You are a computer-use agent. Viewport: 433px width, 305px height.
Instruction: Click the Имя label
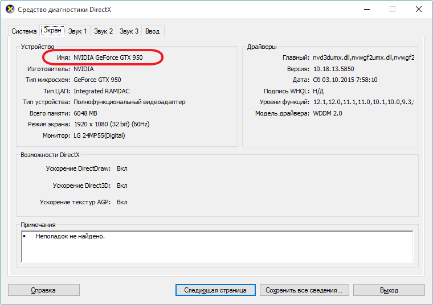click(63, 57)
